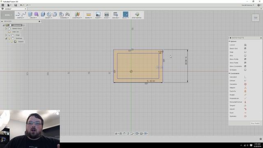Enable the Snap checkbox
The width and height of the screenshot is (263, 148).
245,52
